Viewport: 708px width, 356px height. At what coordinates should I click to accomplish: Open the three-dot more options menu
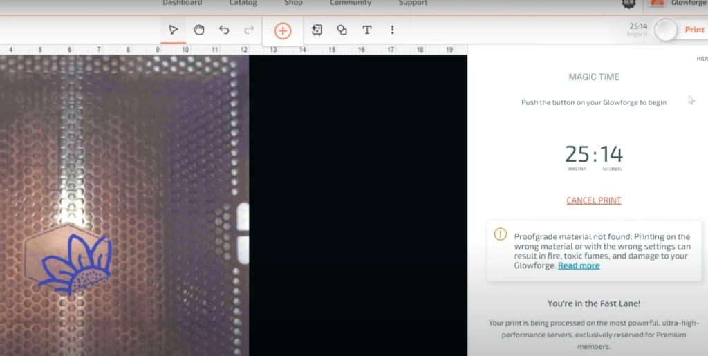[392, 30]
